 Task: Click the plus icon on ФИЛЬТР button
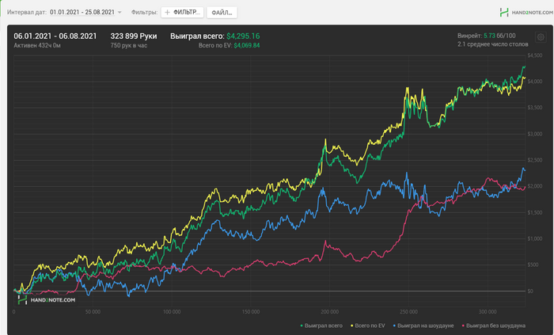pyautogui.click(x=168, y=13)
